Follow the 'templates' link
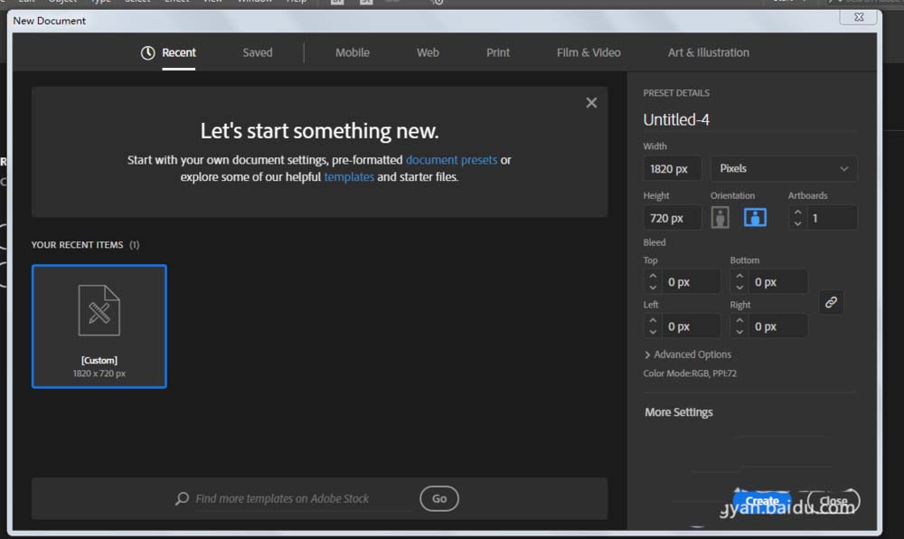The width and height of the screenshot is (904, 539). point(349,177)
